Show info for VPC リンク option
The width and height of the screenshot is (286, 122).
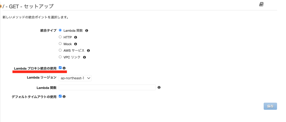(x=84, y=57)
